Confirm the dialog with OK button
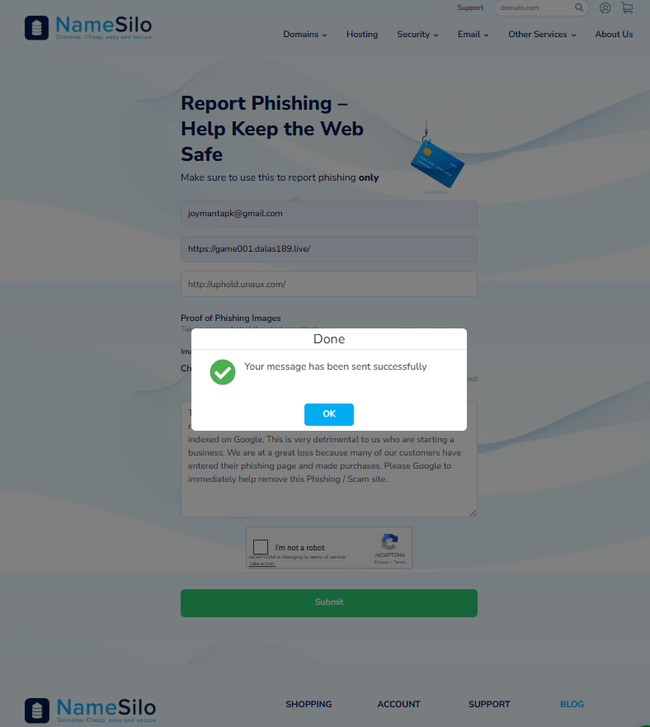650x727 pixels. tap(328, 414)
